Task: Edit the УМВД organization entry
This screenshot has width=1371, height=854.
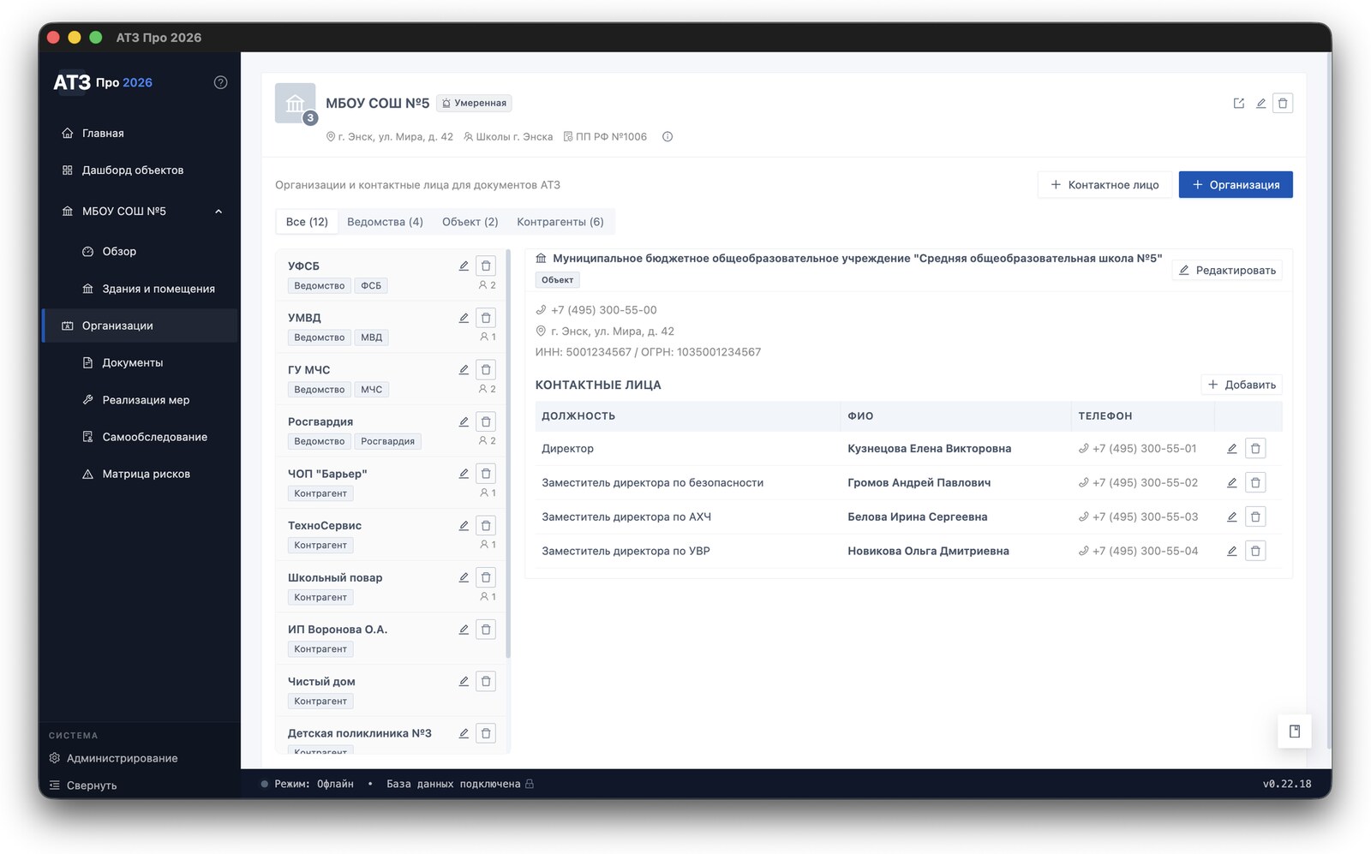Action: click(464, 318)
